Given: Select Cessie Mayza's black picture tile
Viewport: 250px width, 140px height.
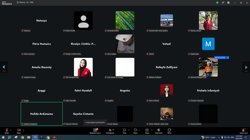Looking at the screenshot, I should pos(125,114).
